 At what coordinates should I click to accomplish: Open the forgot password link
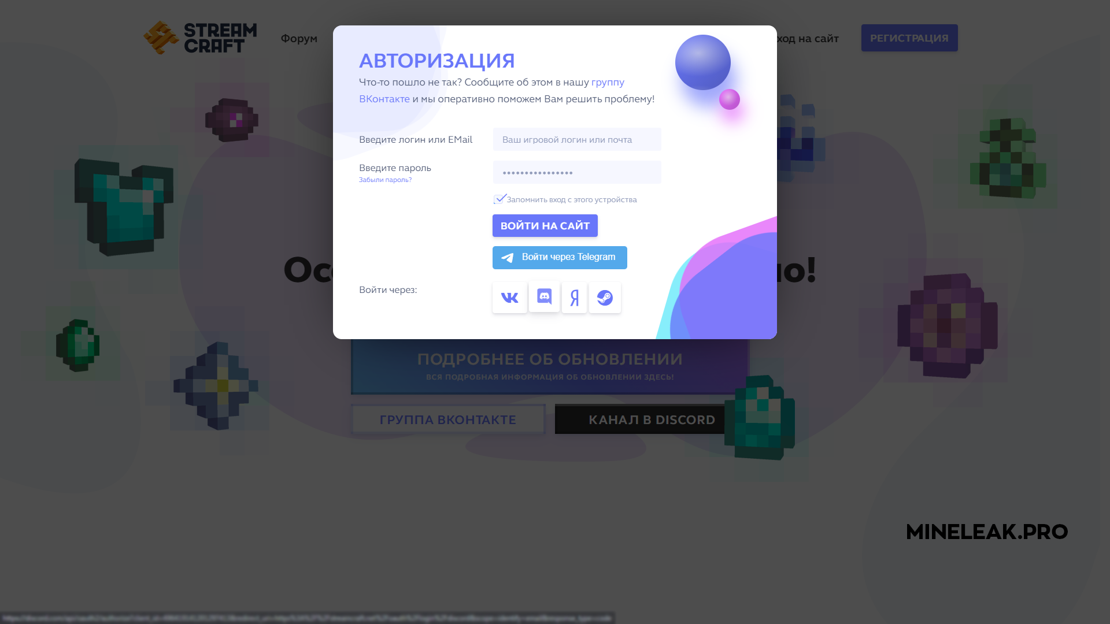[x=385, y=180]
